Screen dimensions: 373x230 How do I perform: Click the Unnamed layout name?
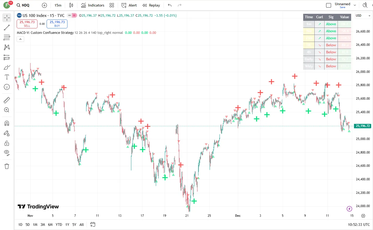343,4
